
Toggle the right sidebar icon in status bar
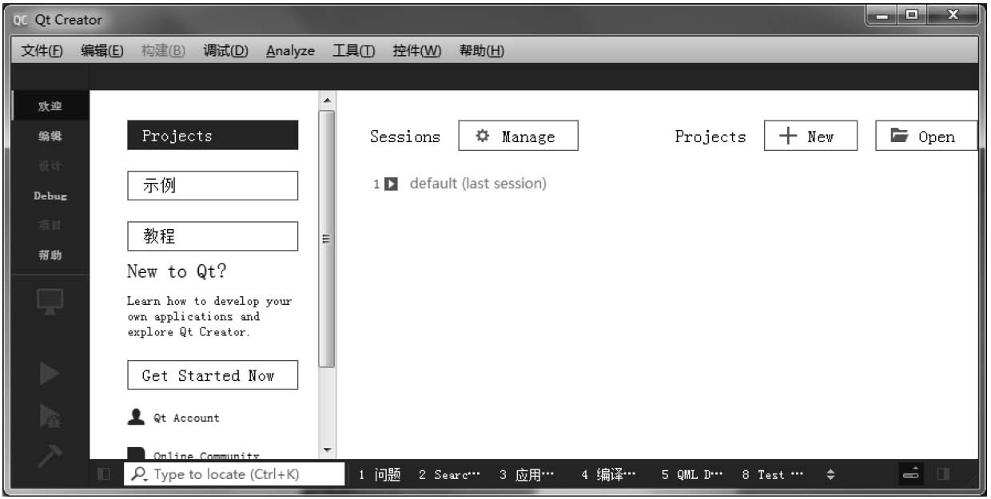point(943,474)
